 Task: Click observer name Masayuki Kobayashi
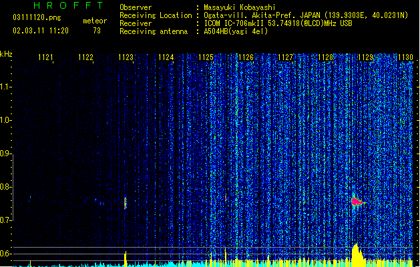coord(240,7)
